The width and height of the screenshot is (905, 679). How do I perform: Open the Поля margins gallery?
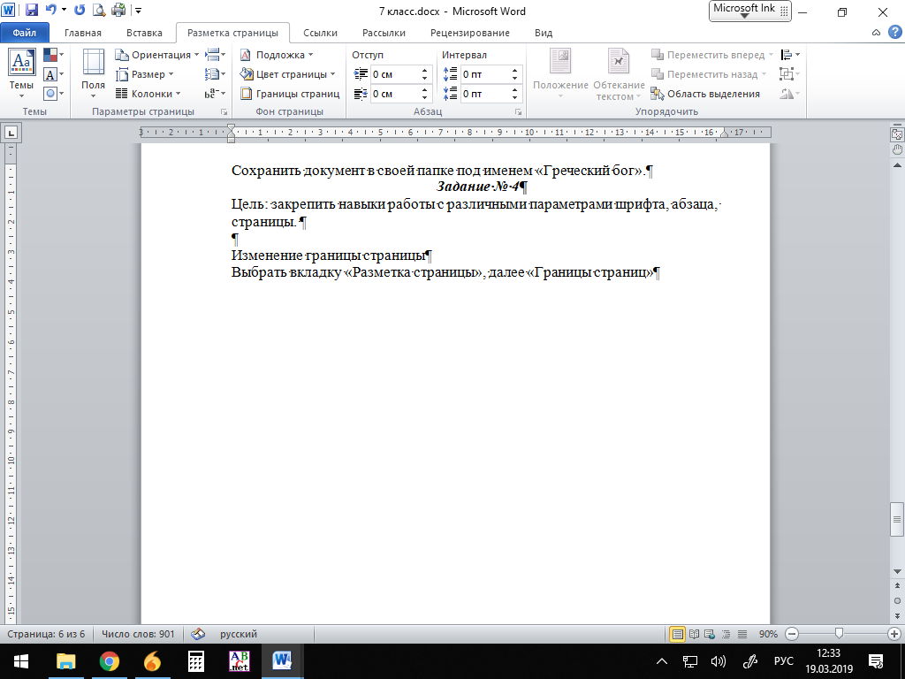coord(93,73)
